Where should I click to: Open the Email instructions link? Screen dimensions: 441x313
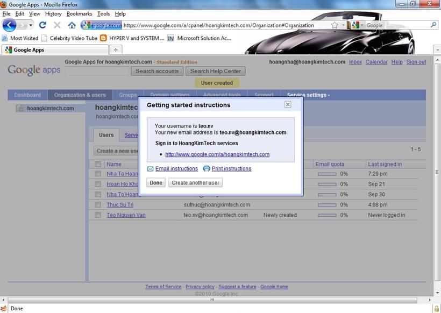(176, 168)
